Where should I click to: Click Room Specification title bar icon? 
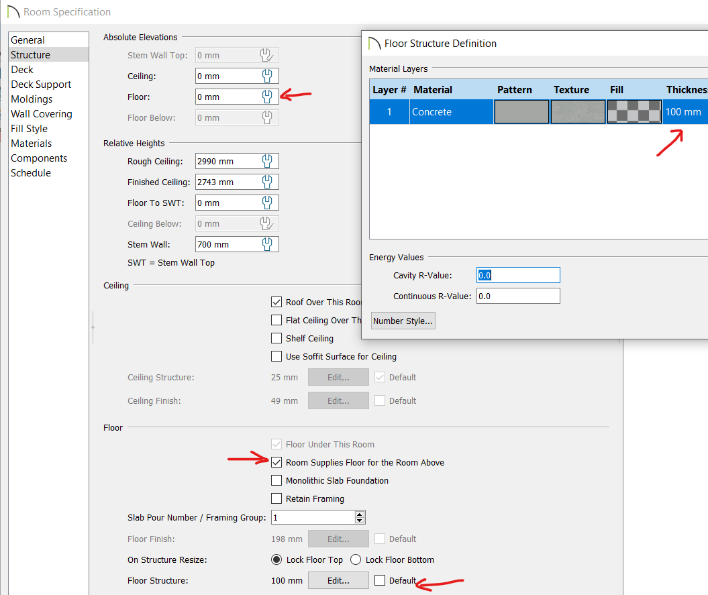[13, 11]
